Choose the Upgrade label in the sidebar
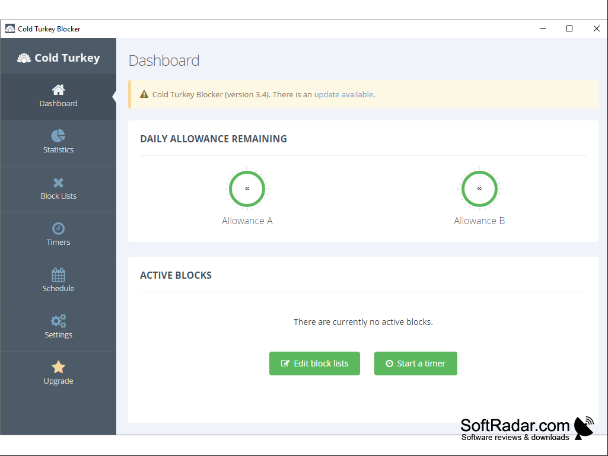Image resolution: width=608 pixels, height=456 pixels. [58, 381]
